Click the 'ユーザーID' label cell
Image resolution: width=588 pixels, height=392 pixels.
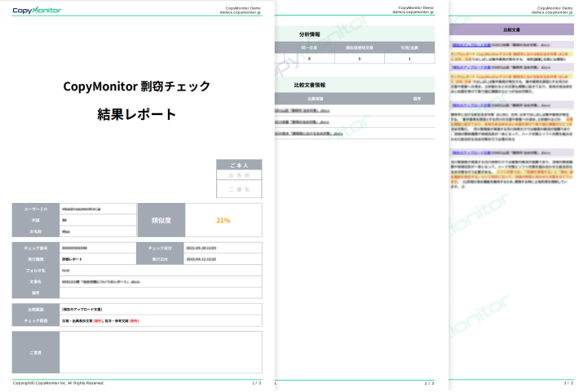[x=36, y=209]
